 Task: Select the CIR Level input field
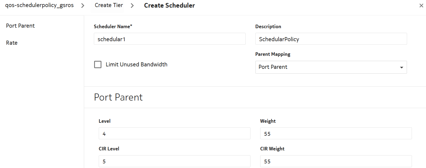click(174, 161)
